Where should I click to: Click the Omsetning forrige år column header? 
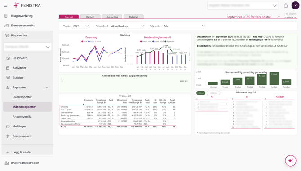tap(101, 101)
